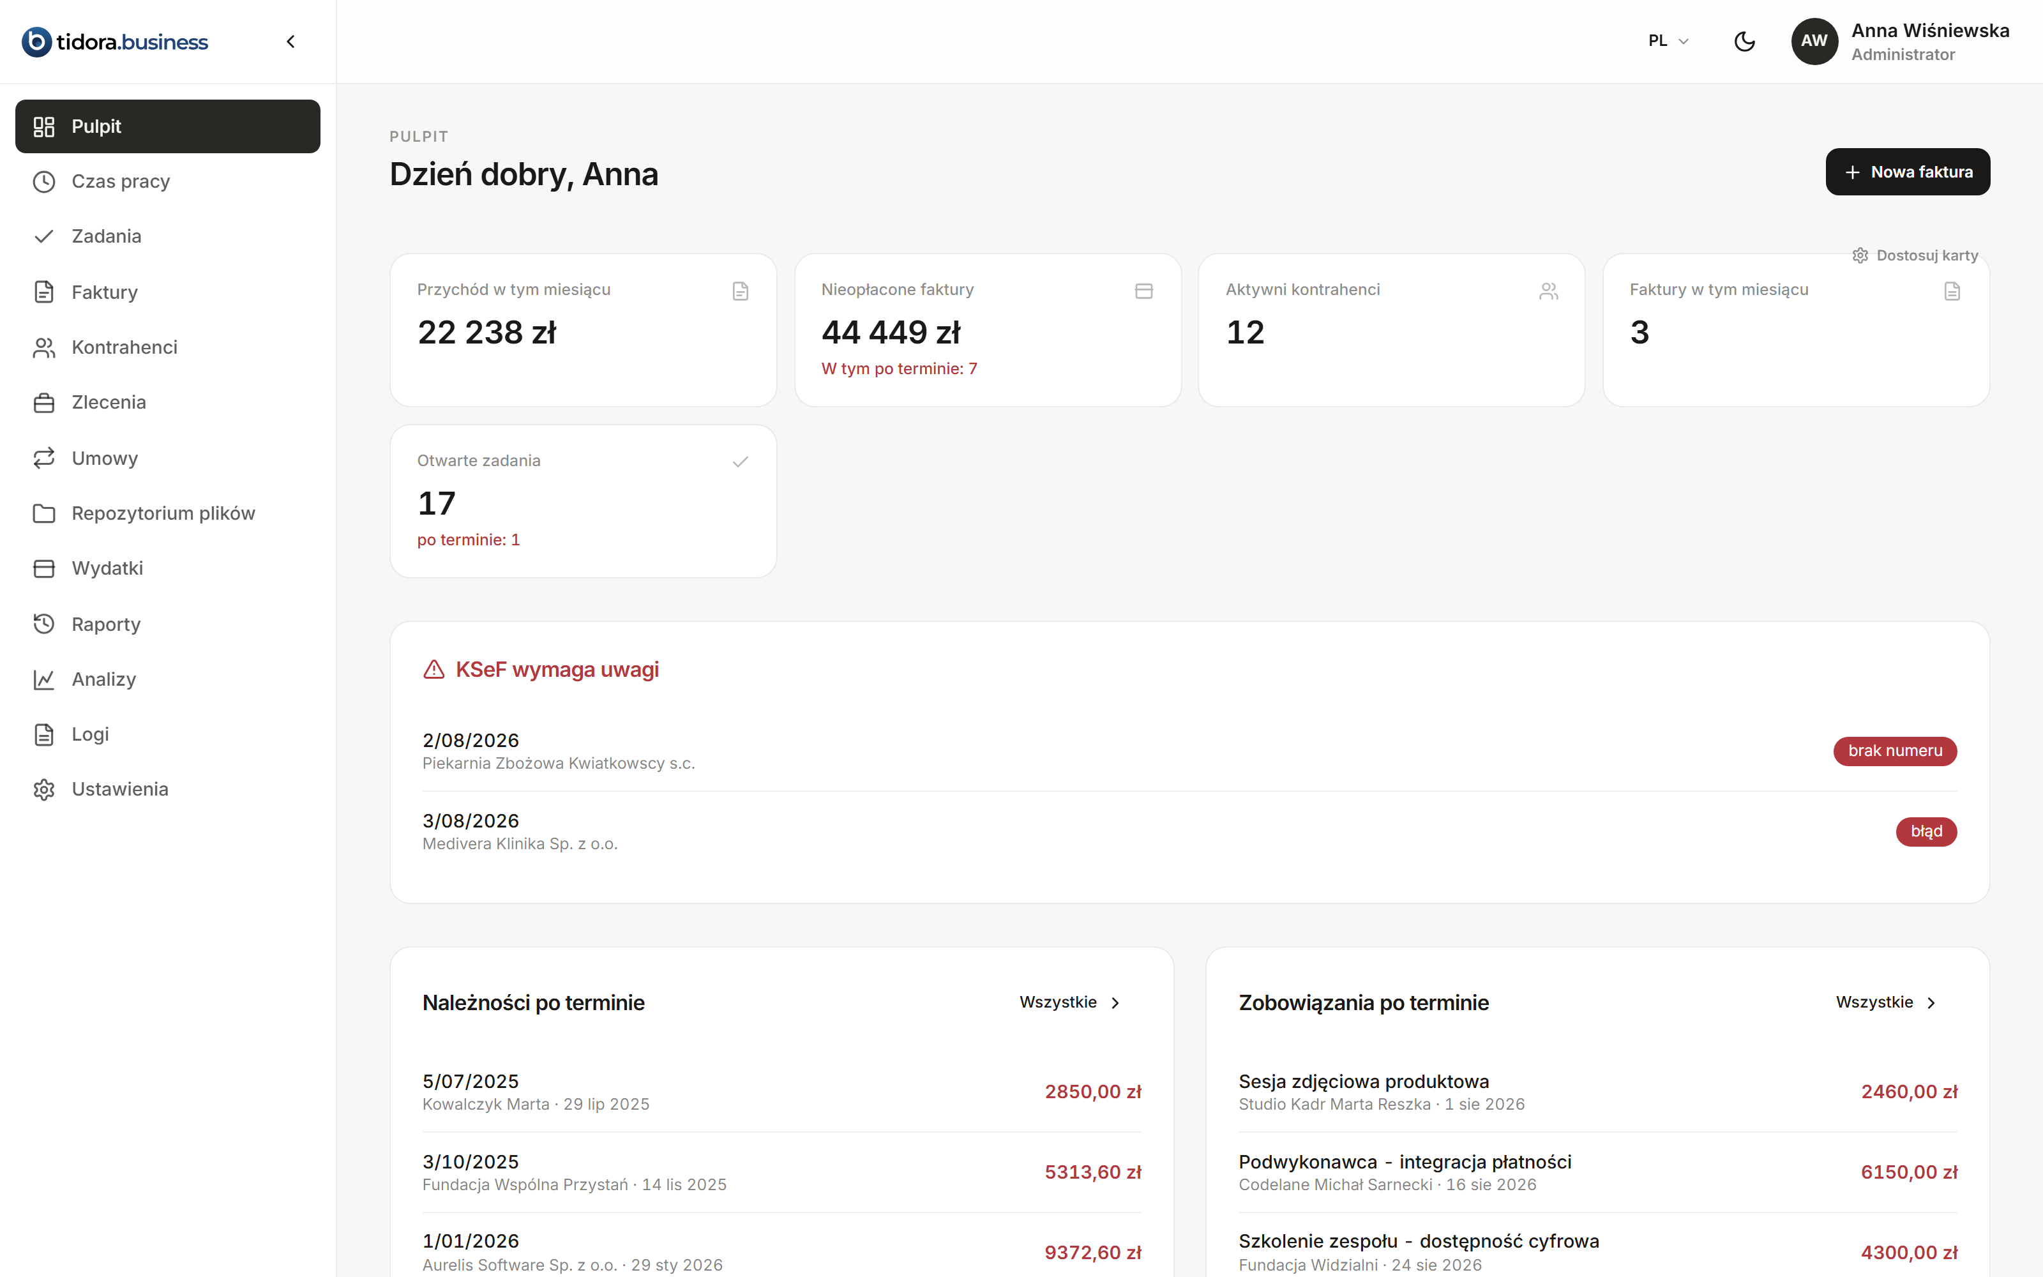Click the Repozytorium plików folder icon
The width and height of the screenshot is (2043, 1277).
(x=44, y=513)
